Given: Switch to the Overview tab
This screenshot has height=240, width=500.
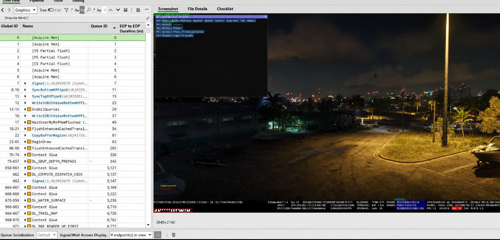Looking at the screenshot, I should (x=11, y=1).
